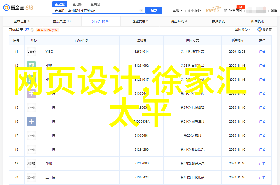The image size is (280, 185).
Task: Select the 企业发展 2 tab
Action: (140, 21)
